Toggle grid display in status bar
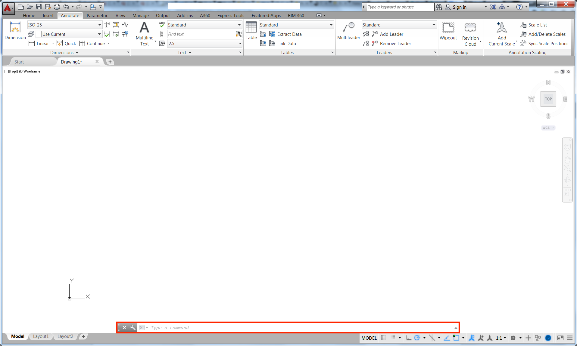 point(383,338)
